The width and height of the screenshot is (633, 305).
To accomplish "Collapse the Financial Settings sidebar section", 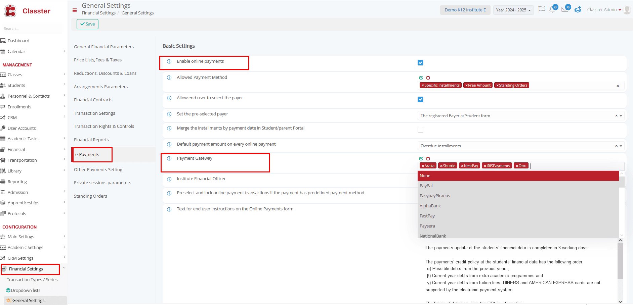I will 64,268.
